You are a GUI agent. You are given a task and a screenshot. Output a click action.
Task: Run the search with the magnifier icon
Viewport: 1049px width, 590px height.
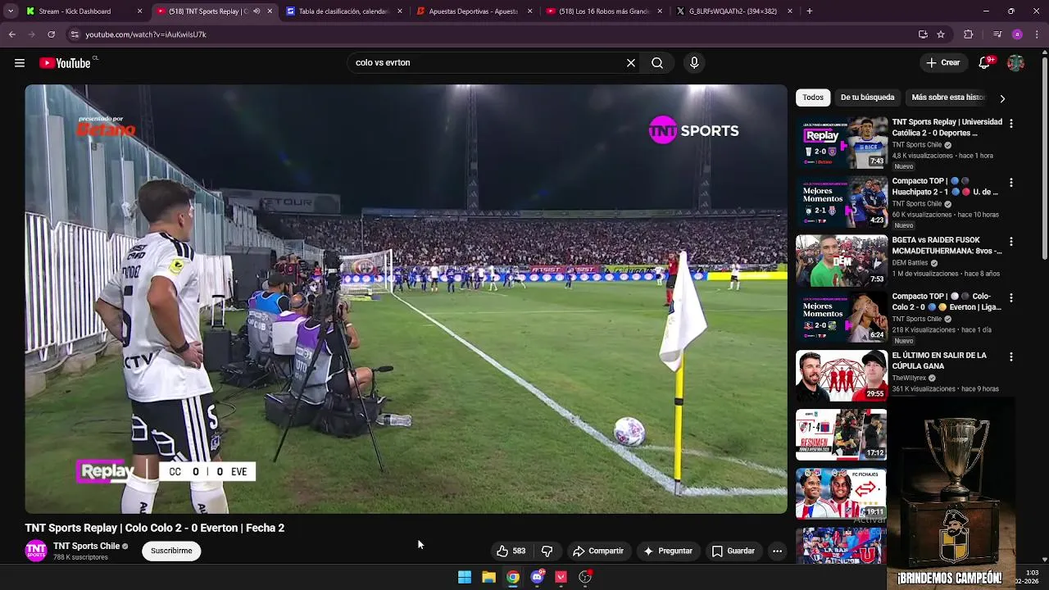tap(657, 63)
